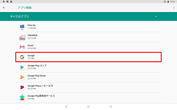Tap the 17:11 clock
The height and width of the screenshot is (110, 177).
[172, 2]
